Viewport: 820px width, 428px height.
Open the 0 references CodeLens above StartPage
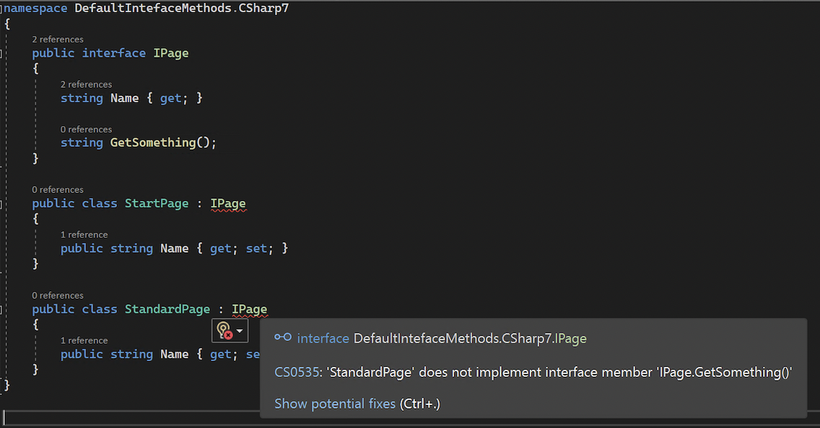[58, 190]
